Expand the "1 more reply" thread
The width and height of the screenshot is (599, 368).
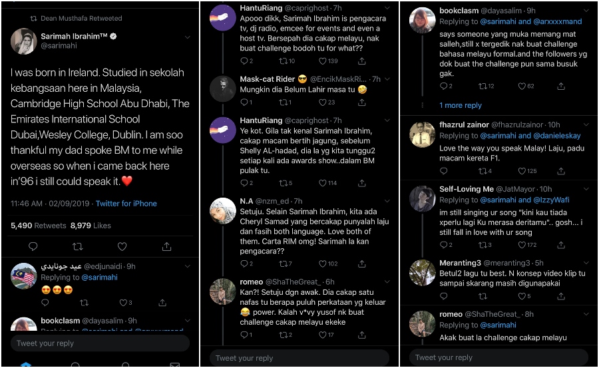point(461,105)
